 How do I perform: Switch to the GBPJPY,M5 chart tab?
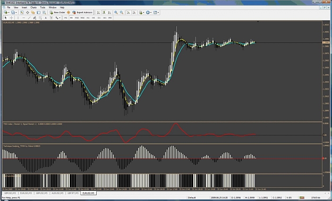coord(73,193)
